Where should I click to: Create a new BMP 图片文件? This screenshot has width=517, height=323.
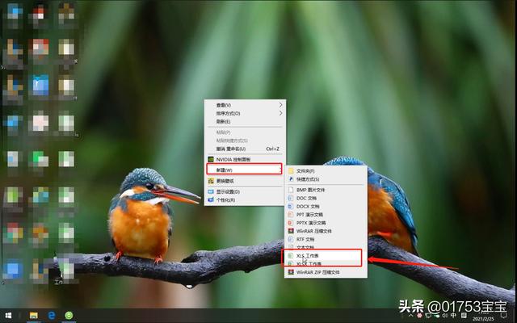click(312, 189)
